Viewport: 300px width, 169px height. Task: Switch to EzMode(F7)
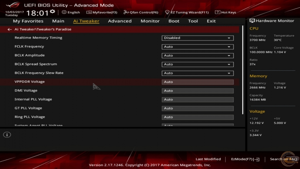click(x=245, y=159)
